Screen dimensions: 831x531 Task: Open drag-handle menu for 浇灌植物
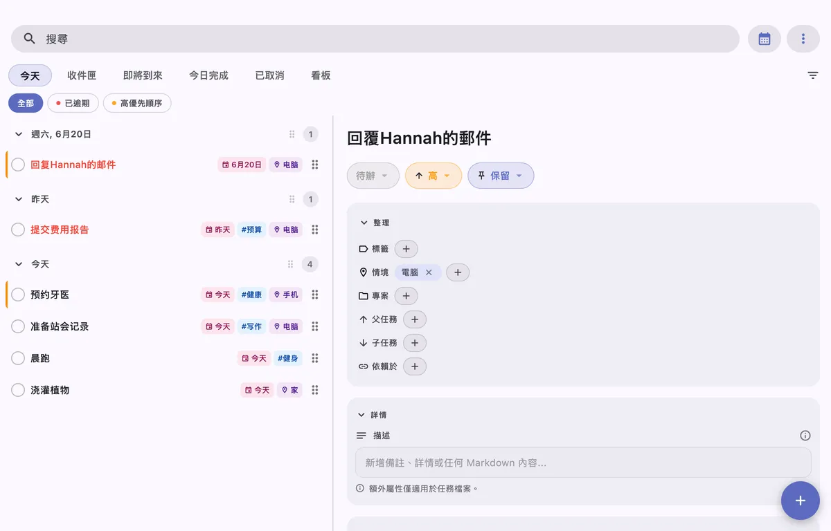point(315,390)
